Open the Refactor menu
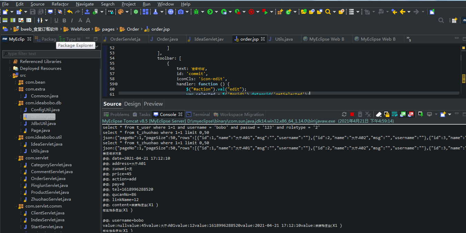The width and height of the screenshot is (466, 233). 60,4
